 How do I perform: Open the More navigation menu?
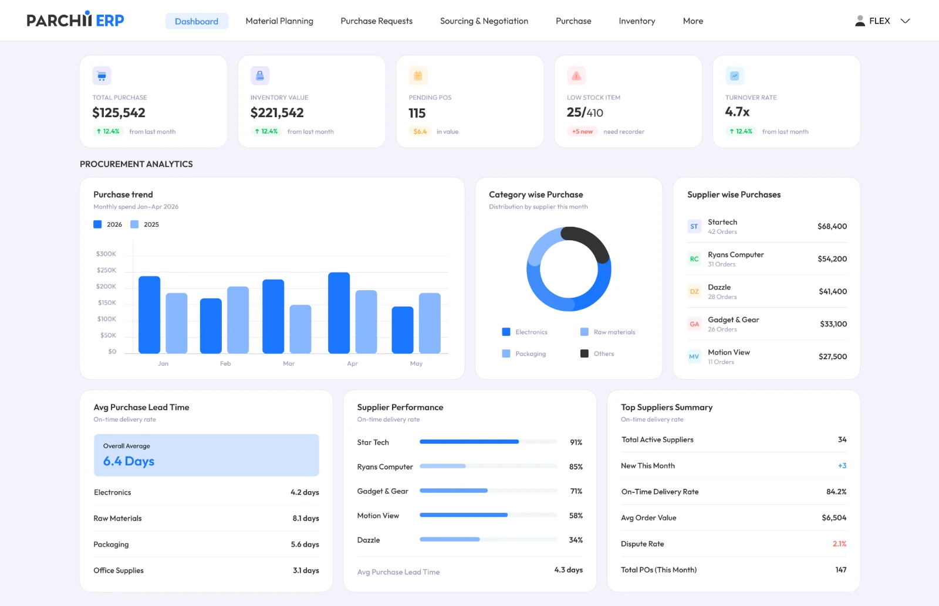click(x=693, y=21)
